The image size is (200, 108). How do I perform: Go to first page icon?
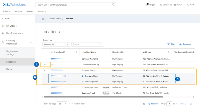tap(144, 104)
